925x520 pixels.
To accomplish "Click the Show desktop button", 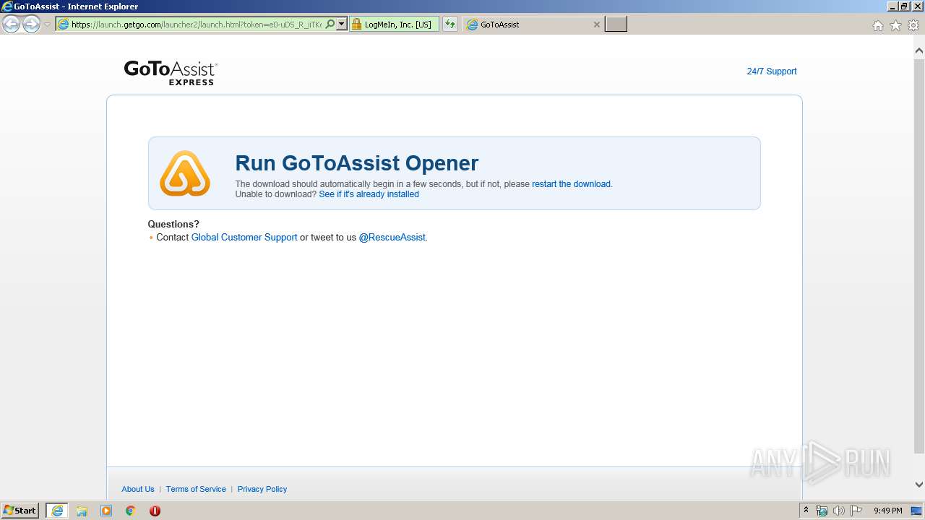I will (x=917, y=511).
